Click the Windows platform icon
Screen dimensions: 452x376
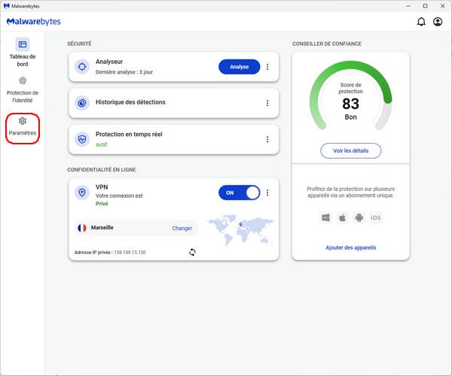(x=325, y=218)
